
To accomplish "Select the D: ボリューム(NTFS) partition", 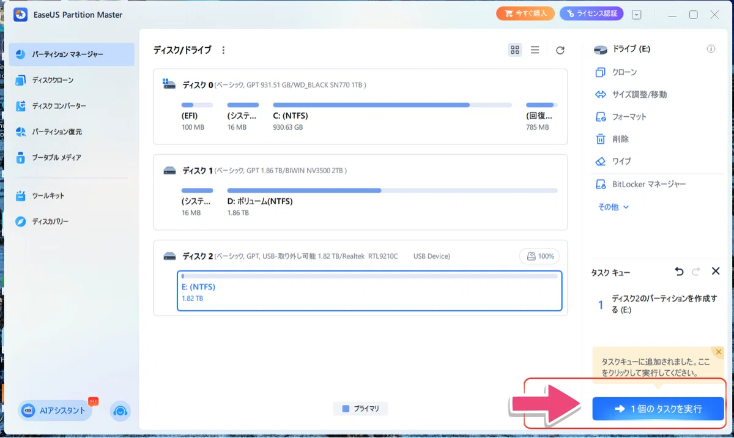I will click(392, 202).
